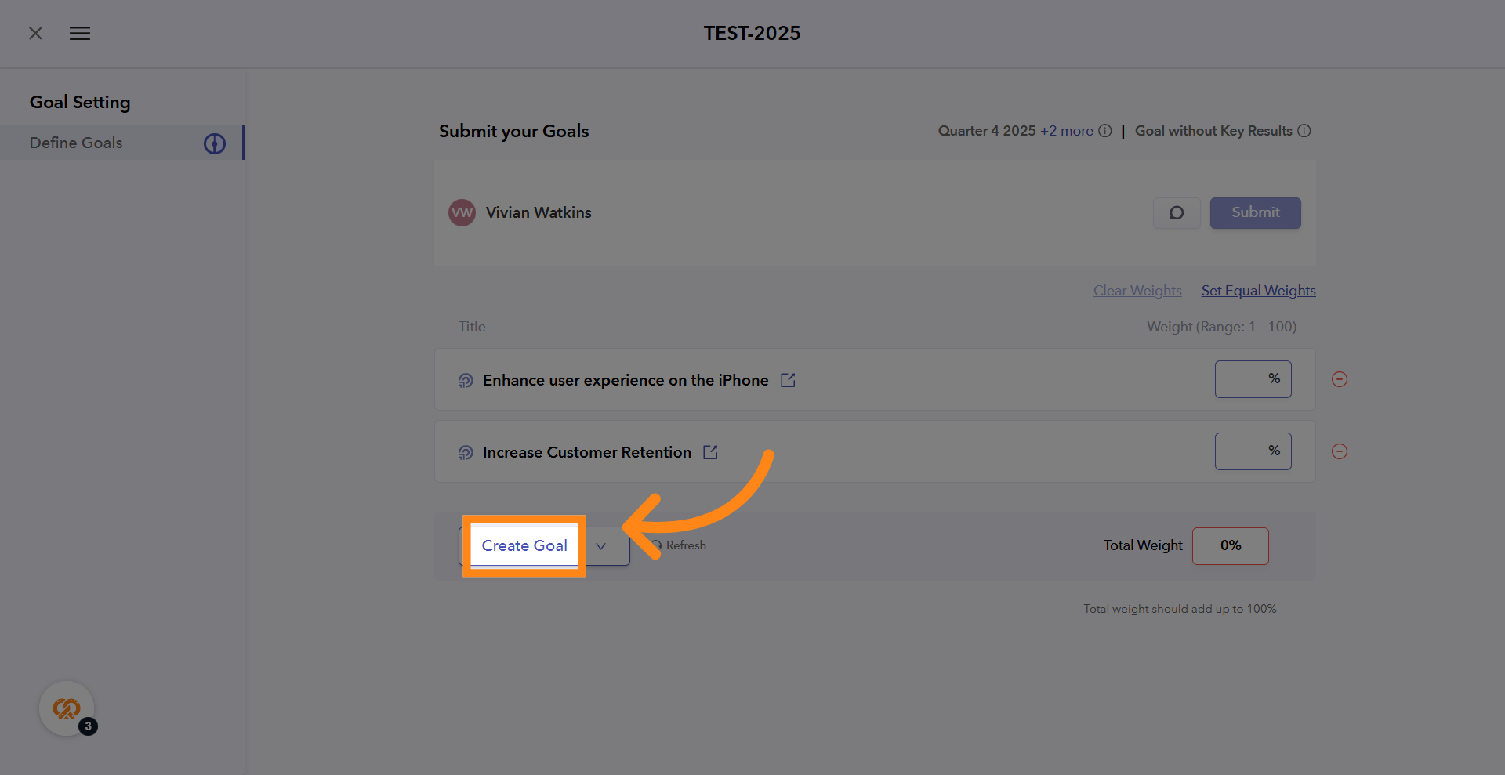Click Clear Weights link
1505x775 pixels.
[x=1137, y=291]
